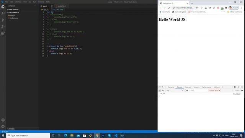
Task: Open the Other bookmarks folder
Action: (x=235, y=12)
